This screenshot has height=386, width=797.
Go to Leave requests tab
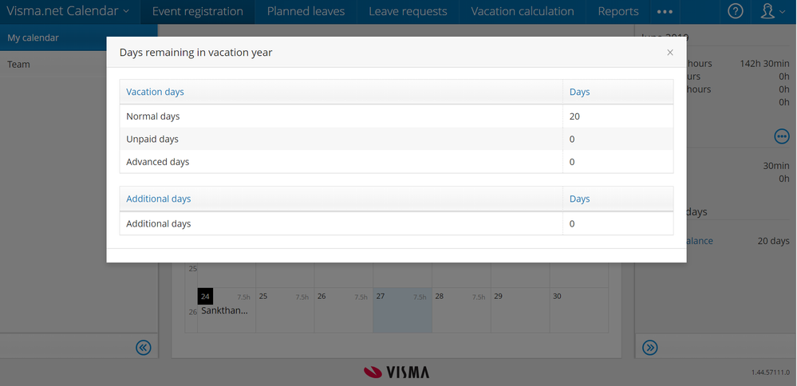click(x=408, y=11)
